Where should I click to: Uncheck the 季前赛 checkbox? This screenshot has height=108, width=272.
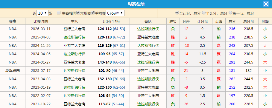point(93,13)
